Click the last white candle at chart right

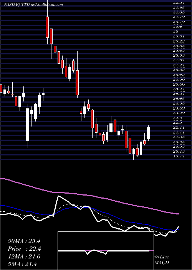click(148, 133)
